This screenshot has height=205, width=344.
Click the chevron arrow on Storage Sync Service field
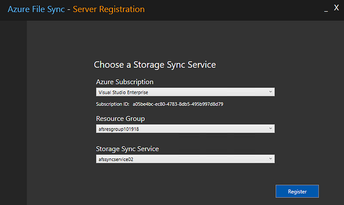[x=270, y=159]
